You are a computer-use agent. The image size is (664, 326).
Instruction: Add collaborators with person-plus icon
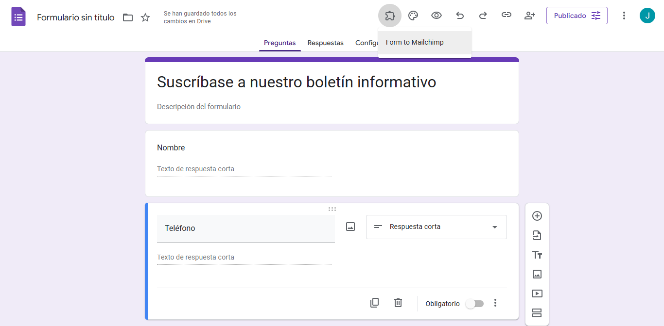(530, 16)
